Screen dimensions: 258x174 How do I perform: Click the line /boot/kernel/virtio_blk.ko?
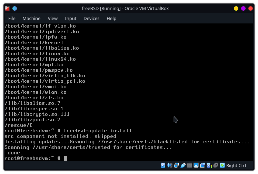[x=45, y=75]
